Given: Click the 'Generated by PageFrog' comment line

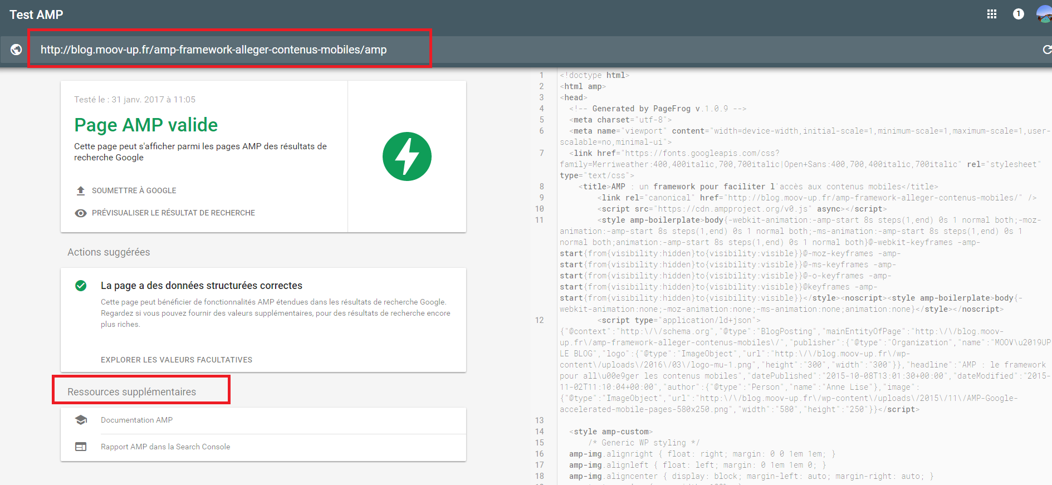Looking at the screenshot, I should point(658,109).
